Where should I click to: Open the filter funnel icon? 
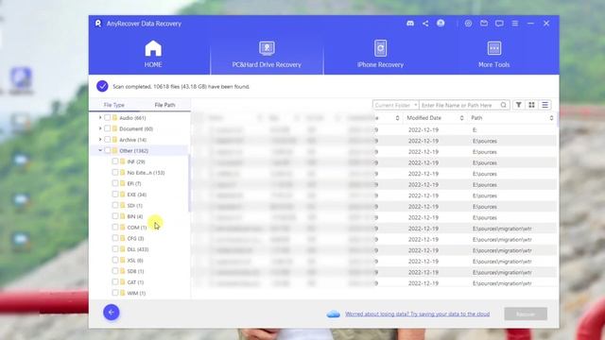519,105
